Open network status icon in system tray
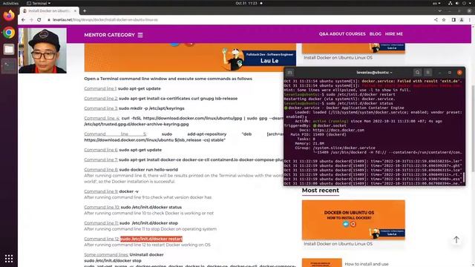 (451, 3)
